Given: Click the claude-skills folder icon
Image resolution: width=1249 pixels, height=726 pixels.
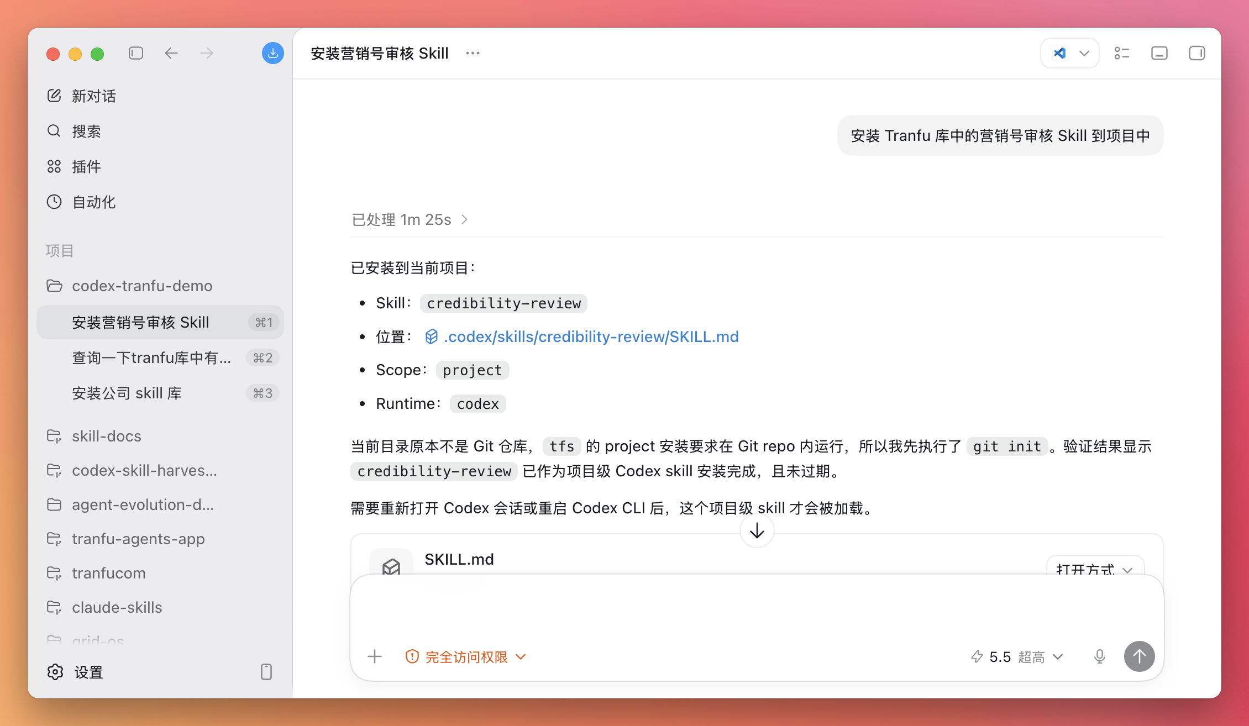Looking at the screenshot, I should coord(54,607).
